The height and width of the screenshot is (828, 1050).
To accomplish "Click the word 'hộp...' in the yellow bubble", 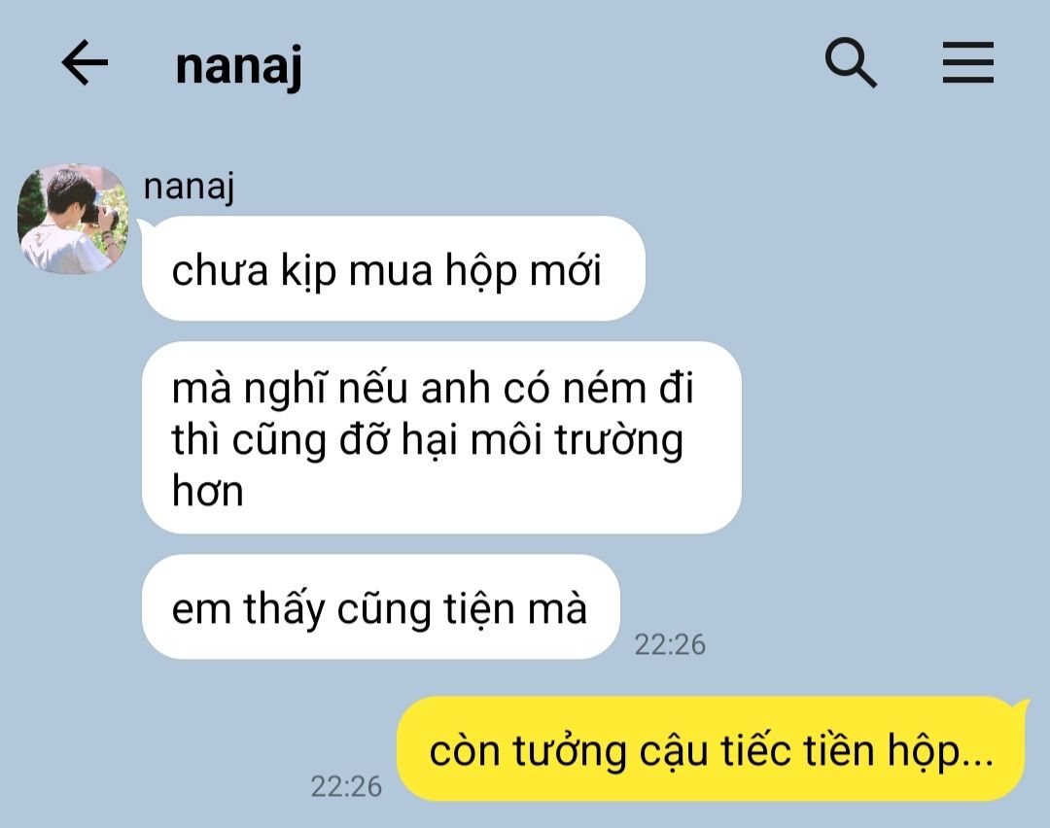I will click(x=941, y=751).
